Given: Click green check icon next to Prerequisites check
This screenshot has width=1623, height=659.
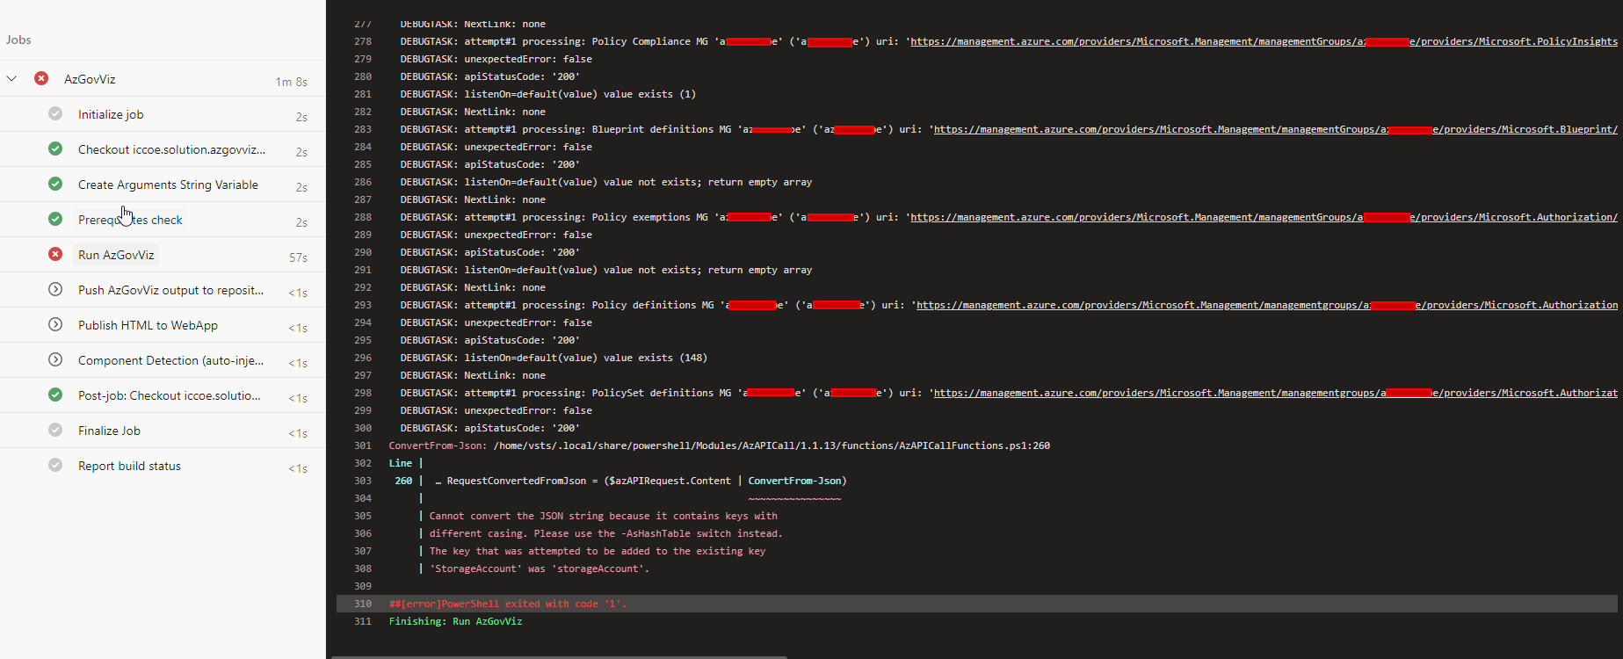Looking at the screenshot, I should coord(55,219).
